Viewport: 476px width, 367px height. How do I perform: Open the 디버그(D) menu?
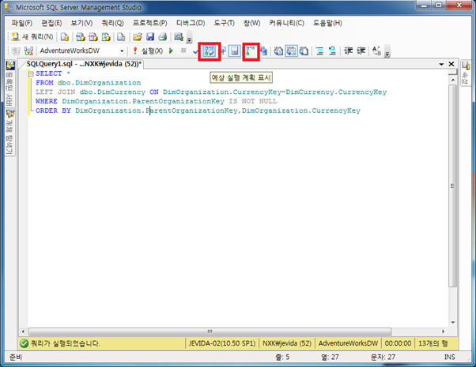191,23
